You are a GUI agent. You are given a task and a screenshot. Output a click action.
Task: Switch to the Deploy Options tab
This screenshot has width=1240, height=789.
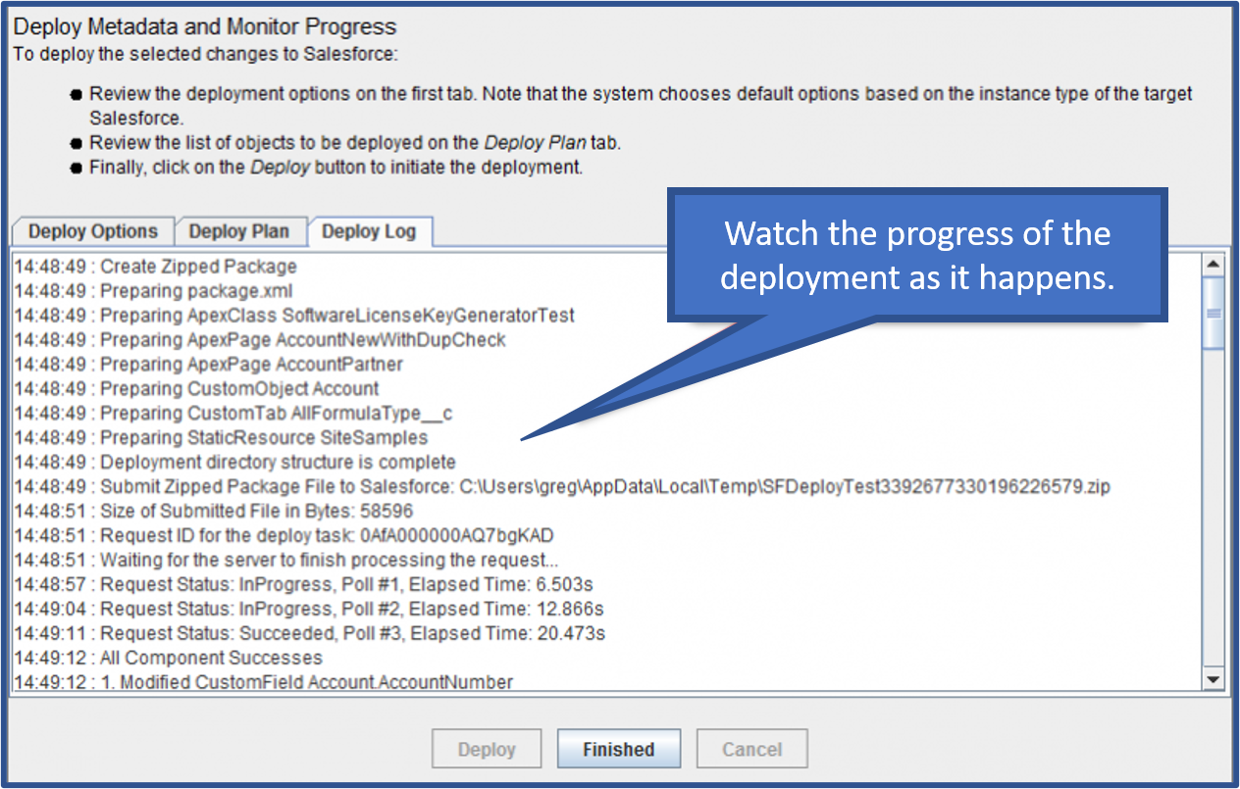pyautogui.click(x=93, y=231)
